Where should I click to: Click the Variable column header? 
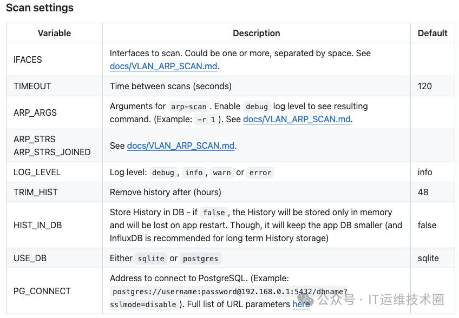(x=54, y=33)
